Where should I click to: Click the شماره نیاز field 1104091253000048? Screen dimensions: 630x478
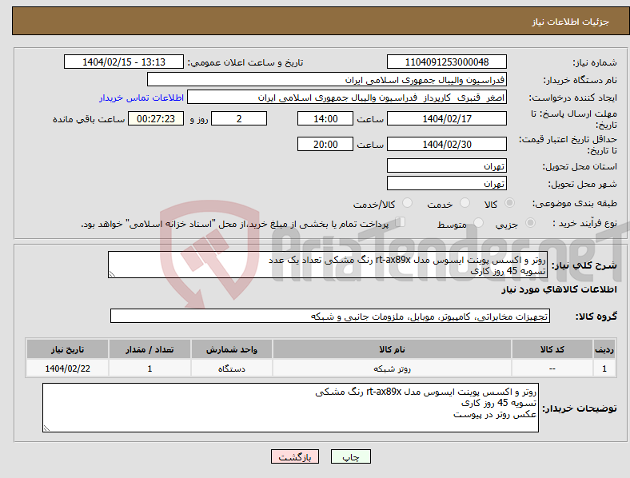pos(447,62)
